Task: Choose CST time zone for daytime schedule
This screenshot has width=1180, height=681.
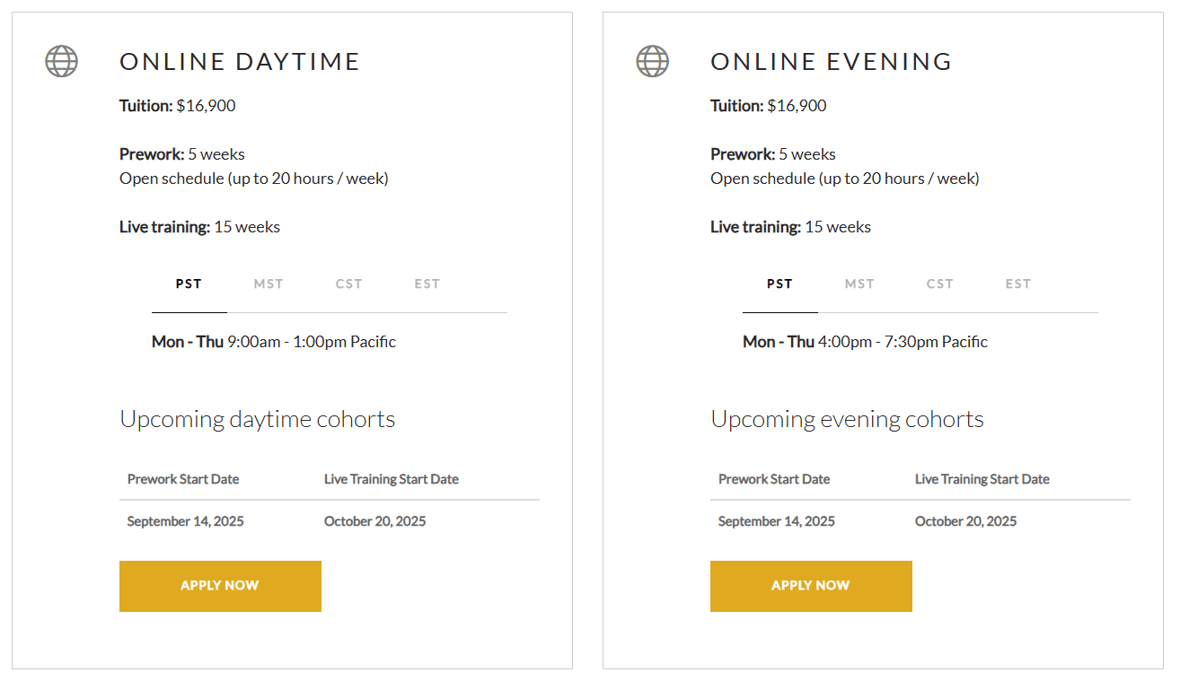Action: coord(349,284)
